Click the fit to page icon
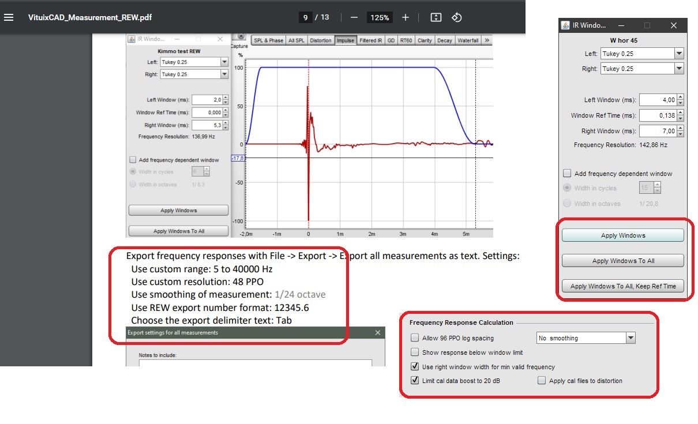 pos(436,17)
